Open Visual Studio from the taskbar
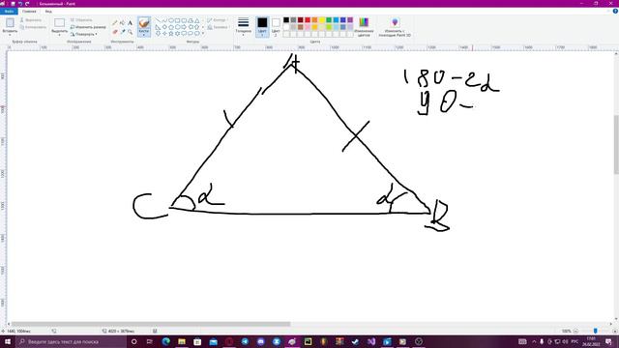The image size is (619, 348). point(371,341)
